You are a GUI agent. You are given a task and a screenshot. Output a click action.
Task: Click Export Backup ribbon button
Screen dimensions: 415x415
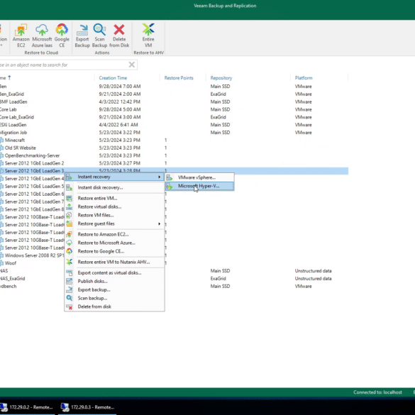tap(82, 35)
